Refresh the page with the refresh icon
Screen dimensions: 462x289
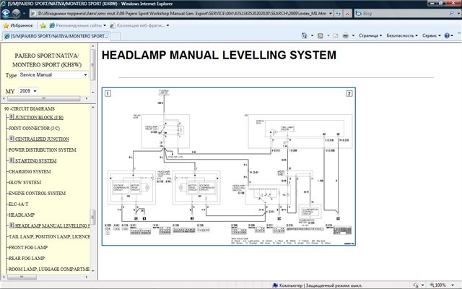point(339,14)
